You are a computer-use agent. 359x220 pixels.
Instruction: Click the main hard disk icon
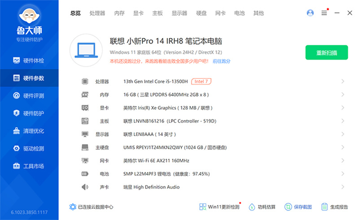[x=85, y=147]
